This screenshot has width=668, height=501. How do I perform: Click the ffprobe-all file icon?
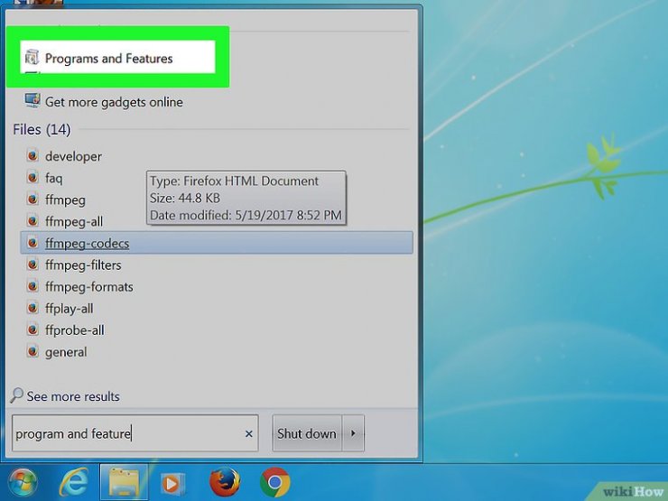coord(32,329)
